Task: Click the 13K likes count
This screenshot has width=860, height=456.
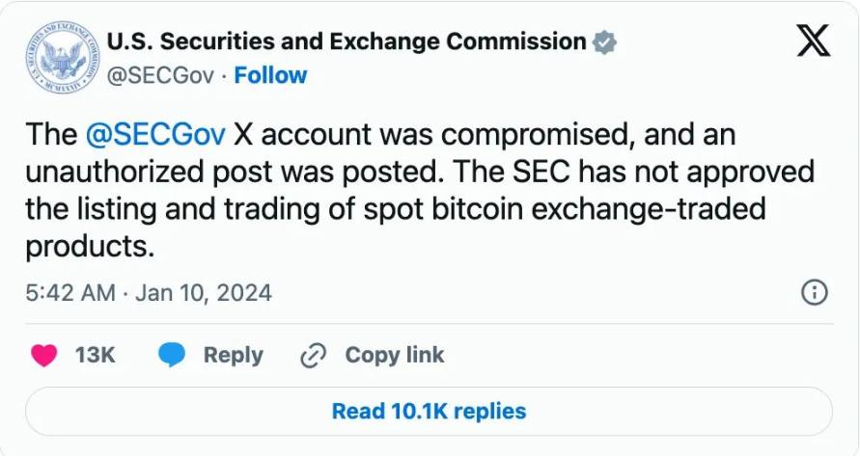Action: 95,356
